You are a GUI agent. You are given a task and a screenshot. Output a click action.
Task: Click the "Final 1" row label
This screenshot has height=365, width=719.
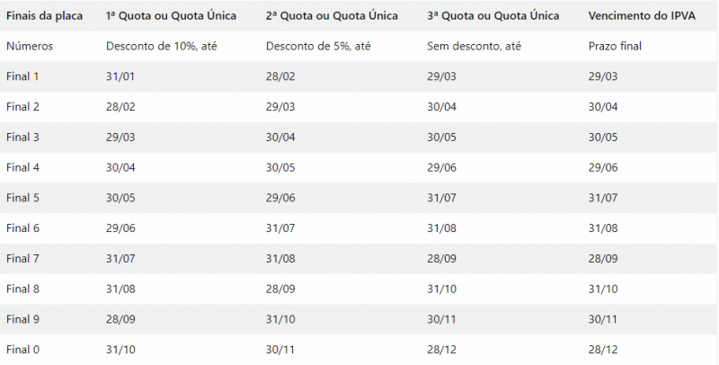point(23,76)
